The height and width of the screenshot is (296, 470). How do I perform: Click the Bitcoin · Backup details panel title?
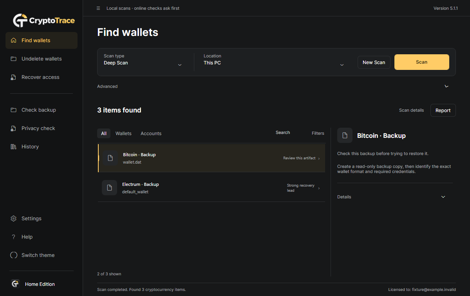tap(381, 136)
